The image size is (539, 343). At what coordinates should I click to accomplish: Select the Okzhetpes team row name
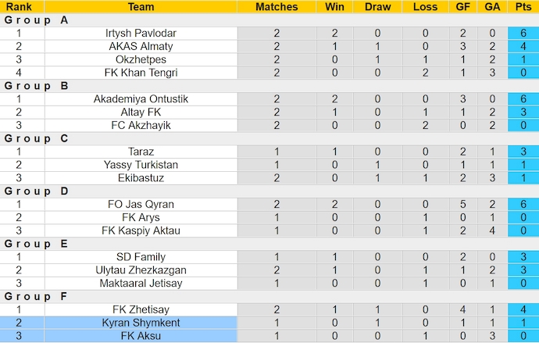pos(141,59)
